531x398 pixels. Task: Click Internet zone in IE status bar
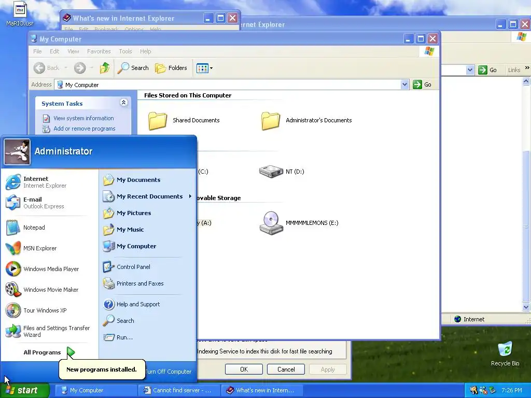pyautogui.click(x=469, y=319)
